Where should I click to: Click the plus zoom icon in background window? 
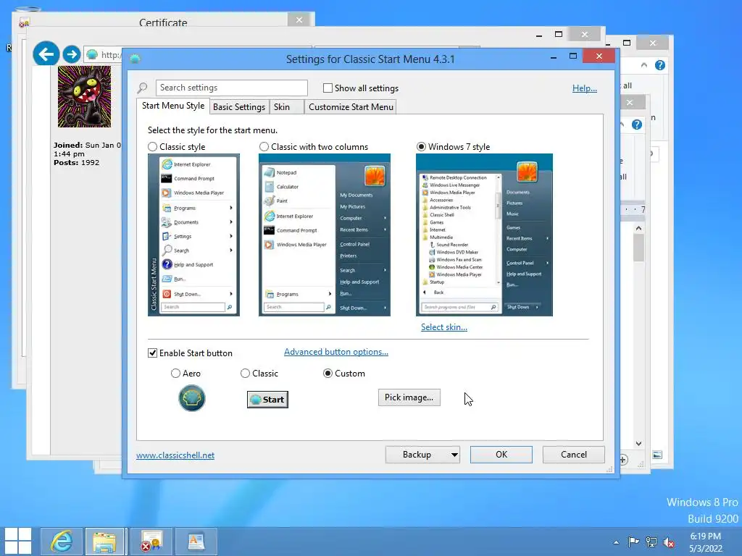pos(624,460)
